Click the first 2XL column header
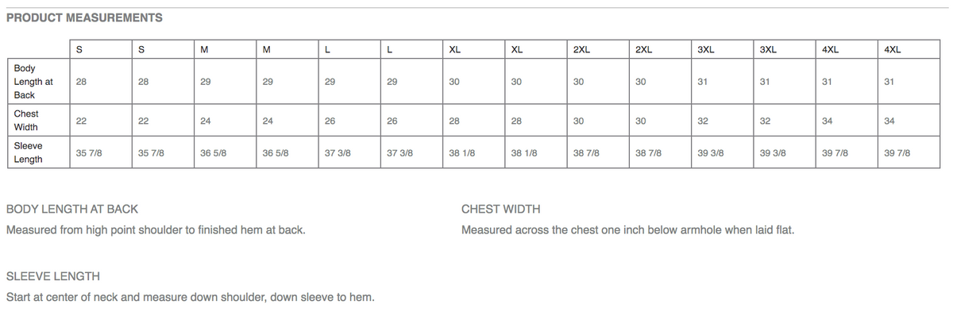Screen dimensions: 953x331 pos(581,48)
